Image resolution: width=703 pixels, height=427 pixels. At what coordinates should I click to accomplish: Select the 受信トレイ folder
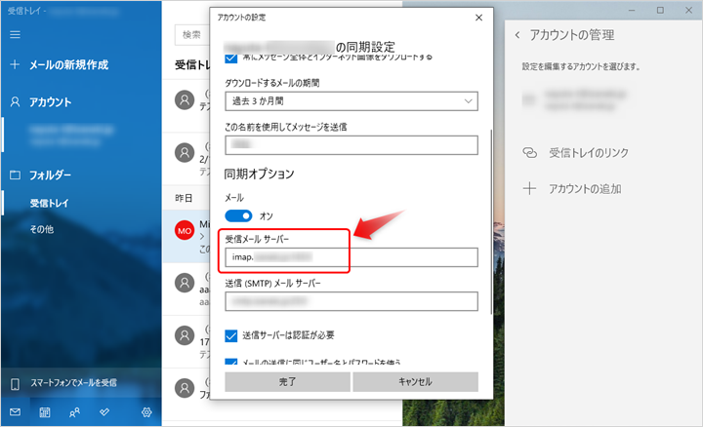click(49, 203)
